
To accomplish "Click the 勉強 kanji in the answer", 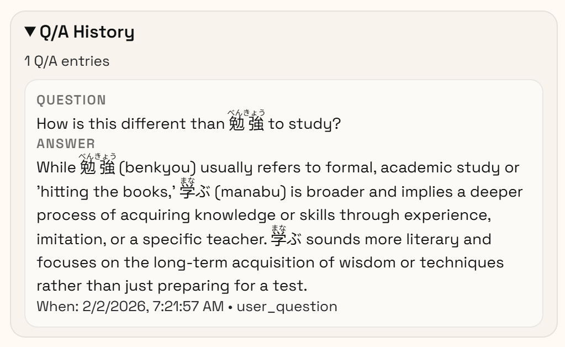I will tap(97, 167).
